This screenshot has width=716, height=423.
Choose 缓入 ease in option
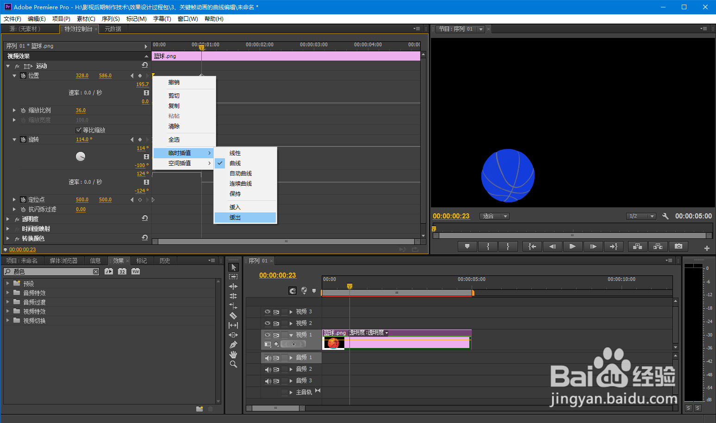245,207
